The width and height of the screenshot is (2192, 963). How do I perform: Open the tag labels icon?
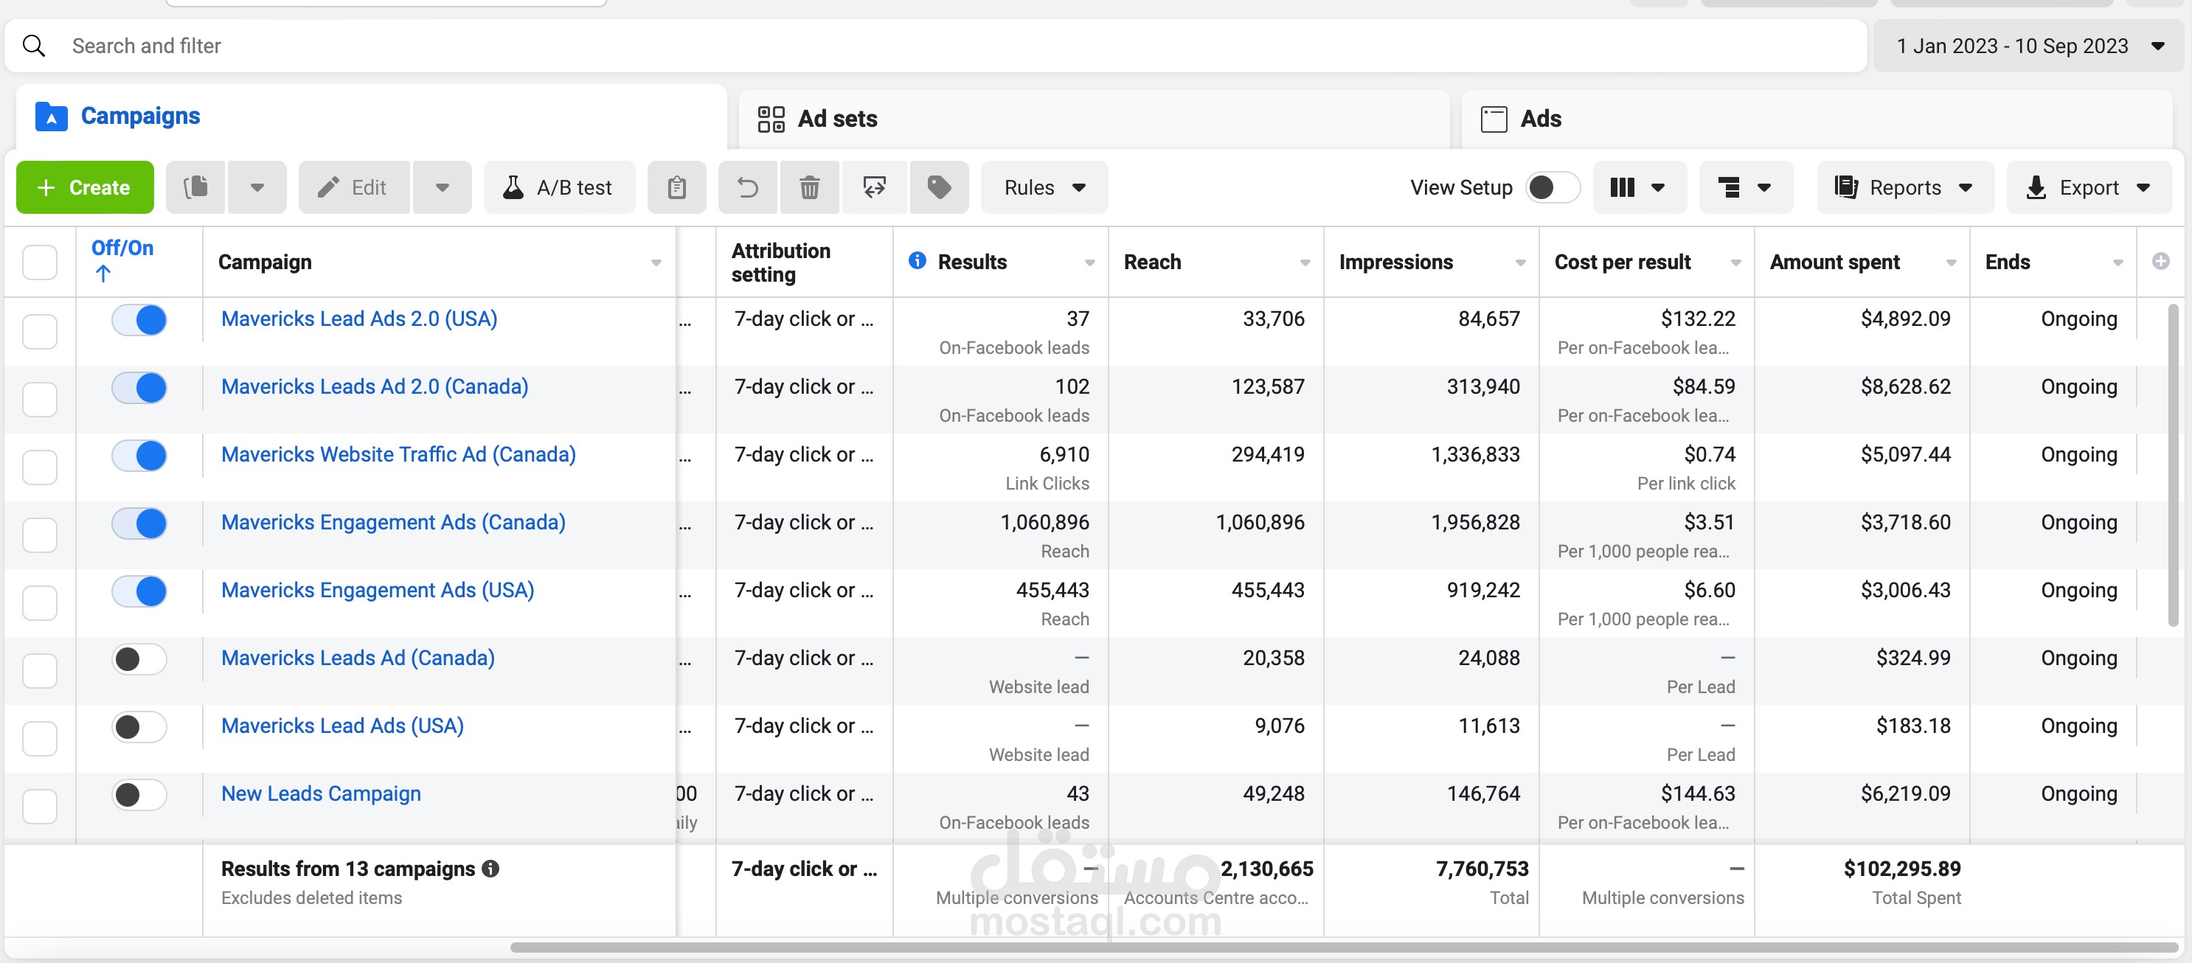tap(939, 187)
